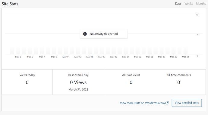Click the Mar 7 axis label

click(x=42, y=57)
